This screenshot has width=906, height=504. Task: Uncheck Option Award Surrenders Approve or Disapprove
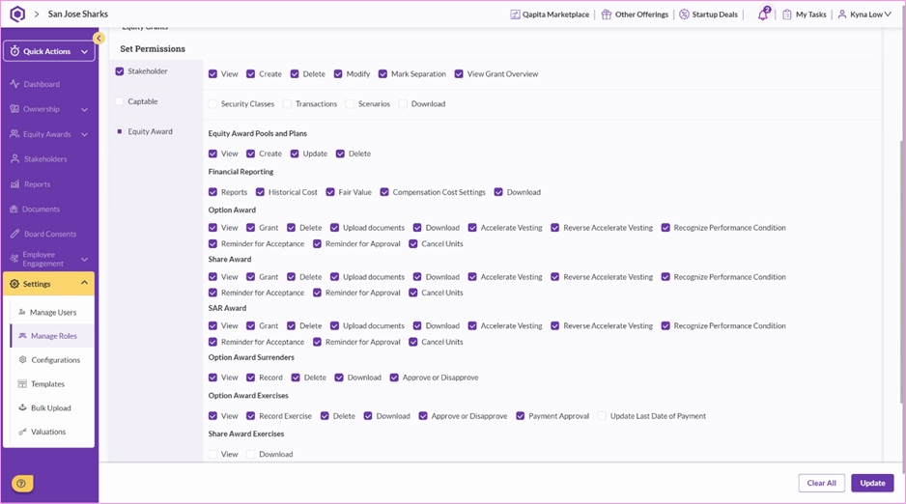(x=394, y=378)
